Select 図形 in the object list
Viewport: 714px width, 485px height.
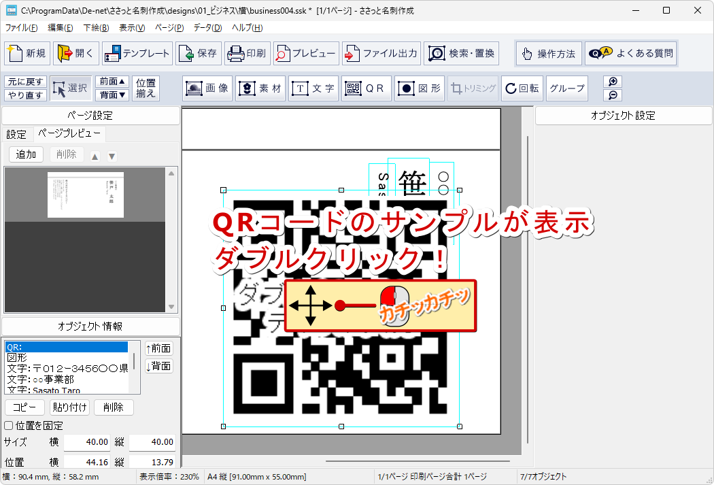[67, 358]
